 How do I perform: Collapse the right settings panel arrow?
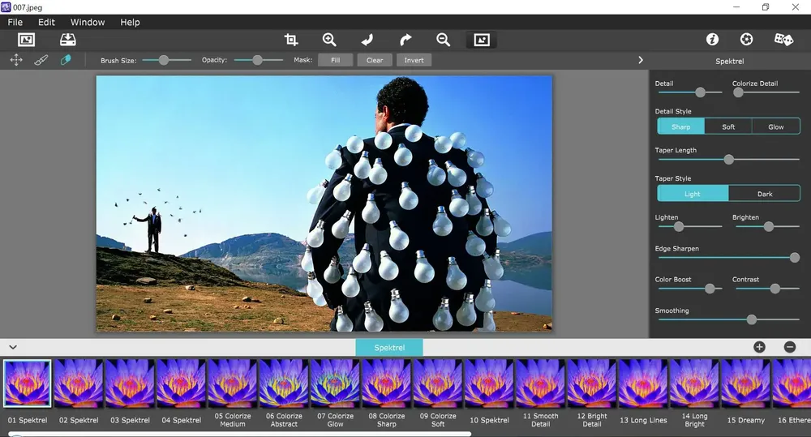pos(641,61)
